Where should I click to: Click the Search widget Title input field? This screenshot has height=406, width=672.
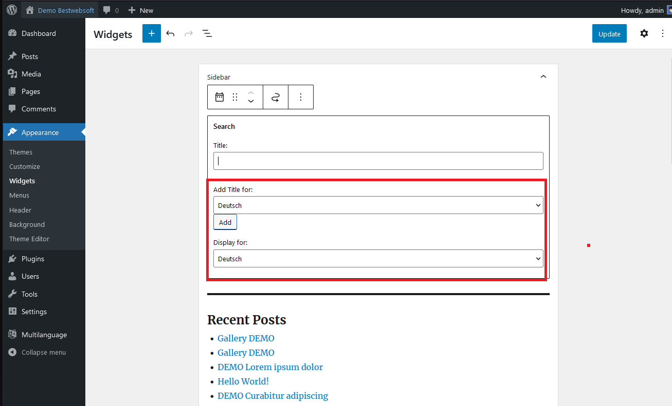click(378, 161)
